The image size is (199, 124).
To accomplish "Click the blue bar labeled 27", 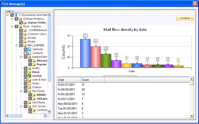I will (85, 53).
